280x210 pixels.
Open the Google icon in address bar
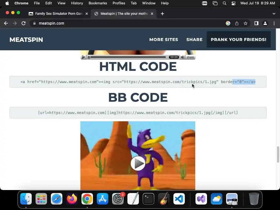(228, 23)
